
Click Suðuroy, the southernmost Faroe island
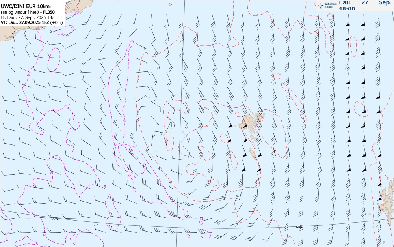(253, 153)
